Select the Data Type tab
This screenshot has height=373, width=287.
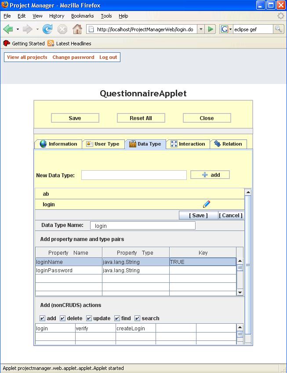(145, 144)
